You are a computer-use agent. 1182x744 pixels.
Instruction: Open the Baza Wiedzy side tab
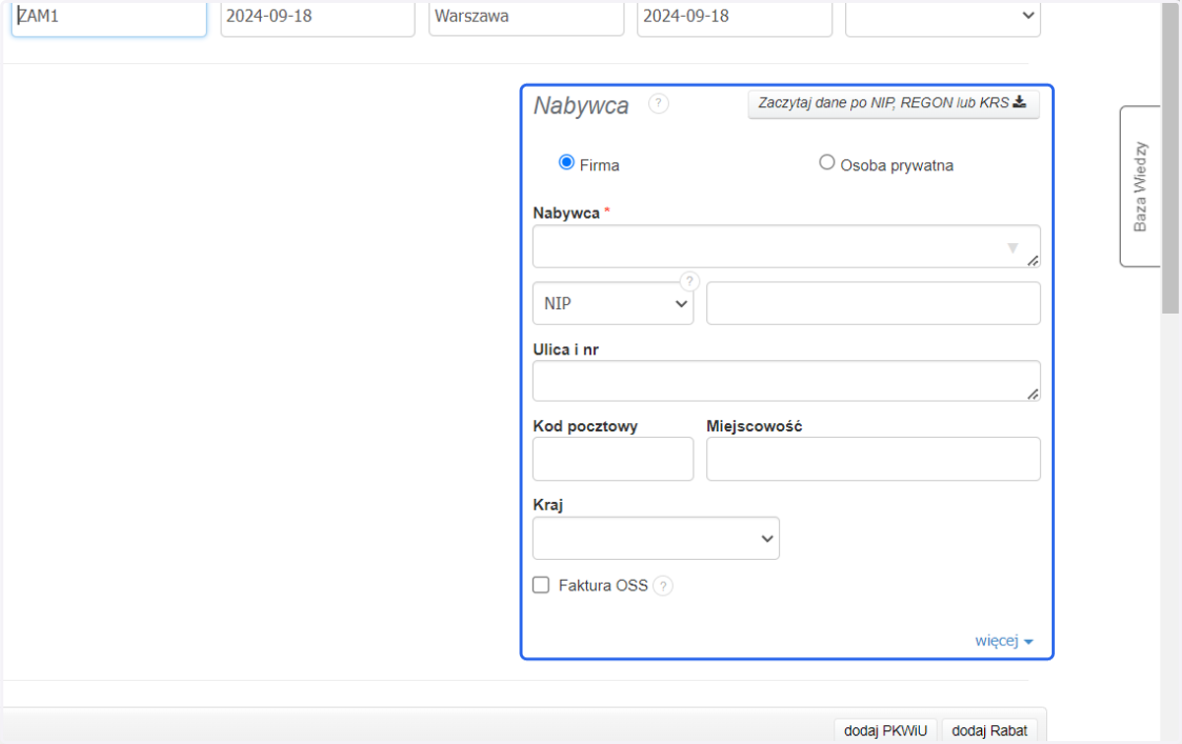point(1140,186)
